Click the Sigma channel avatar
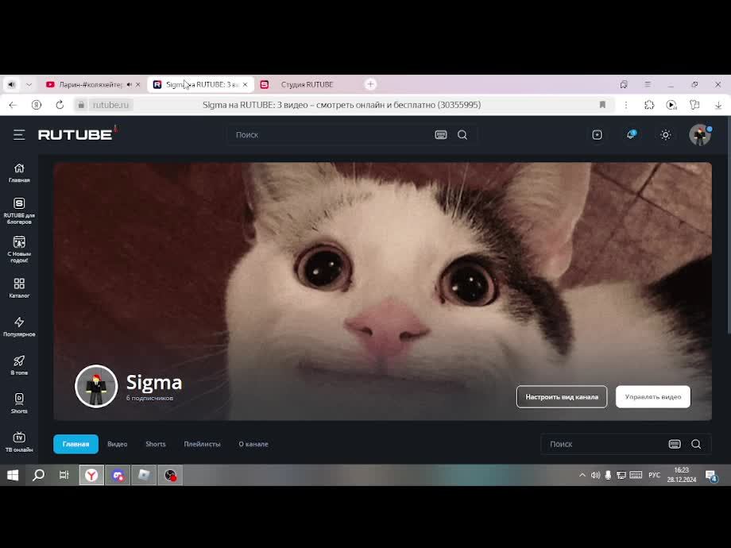The height and width of the screenshot is (548, 731). click(x=96, y=386)
